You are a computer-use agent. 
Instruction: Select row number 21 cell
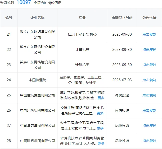pos(9,34)
